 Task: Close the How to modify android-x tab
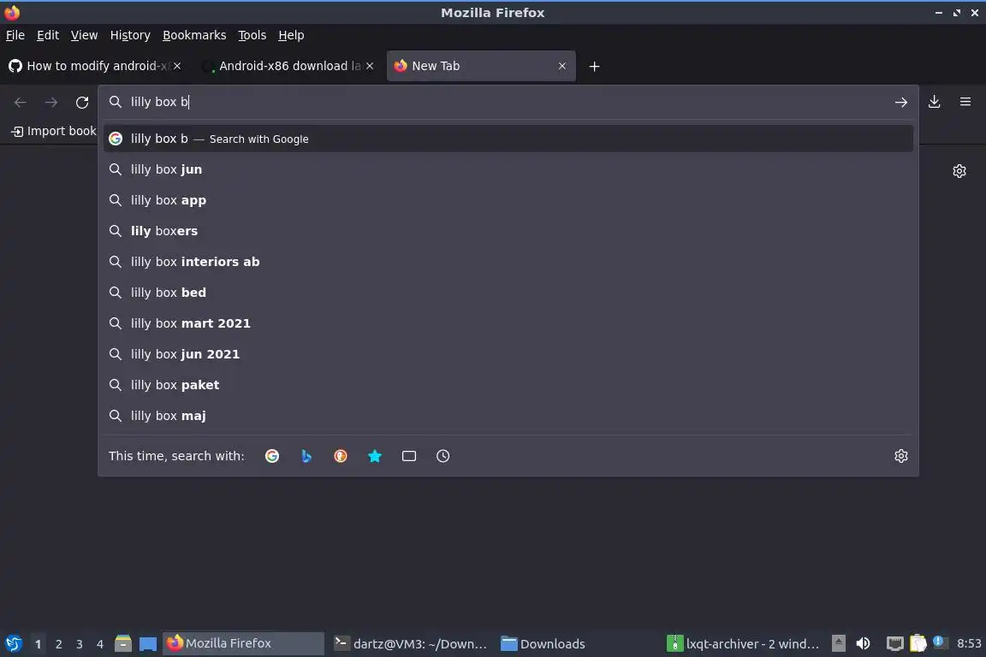pos(177,66)
